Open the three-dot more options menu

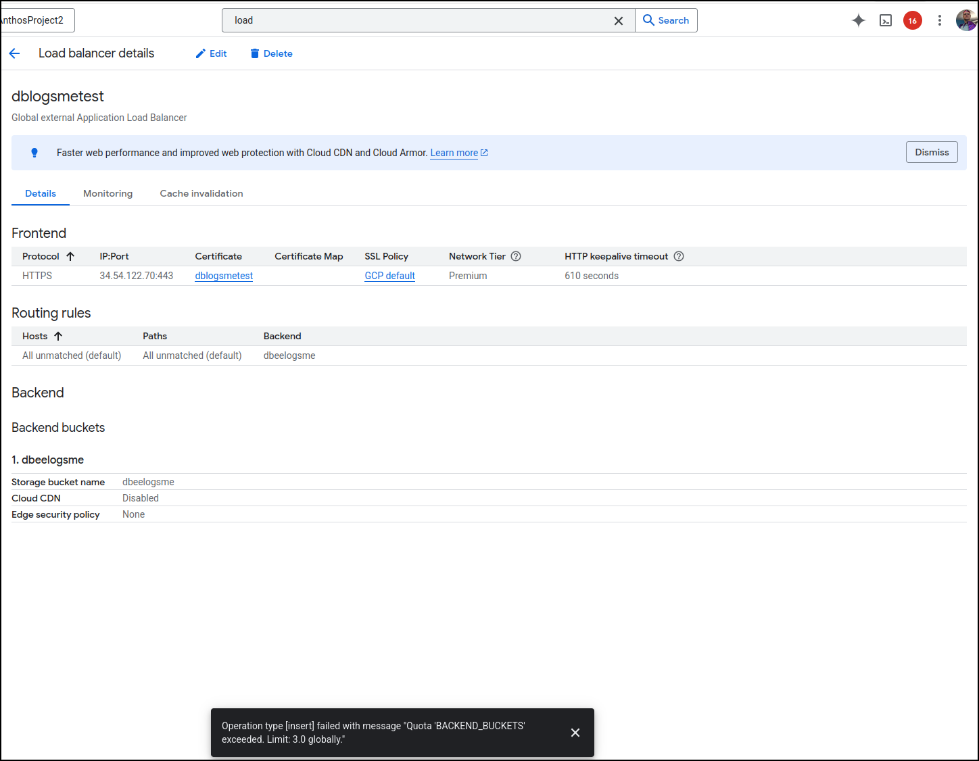[x=939, y=20]
